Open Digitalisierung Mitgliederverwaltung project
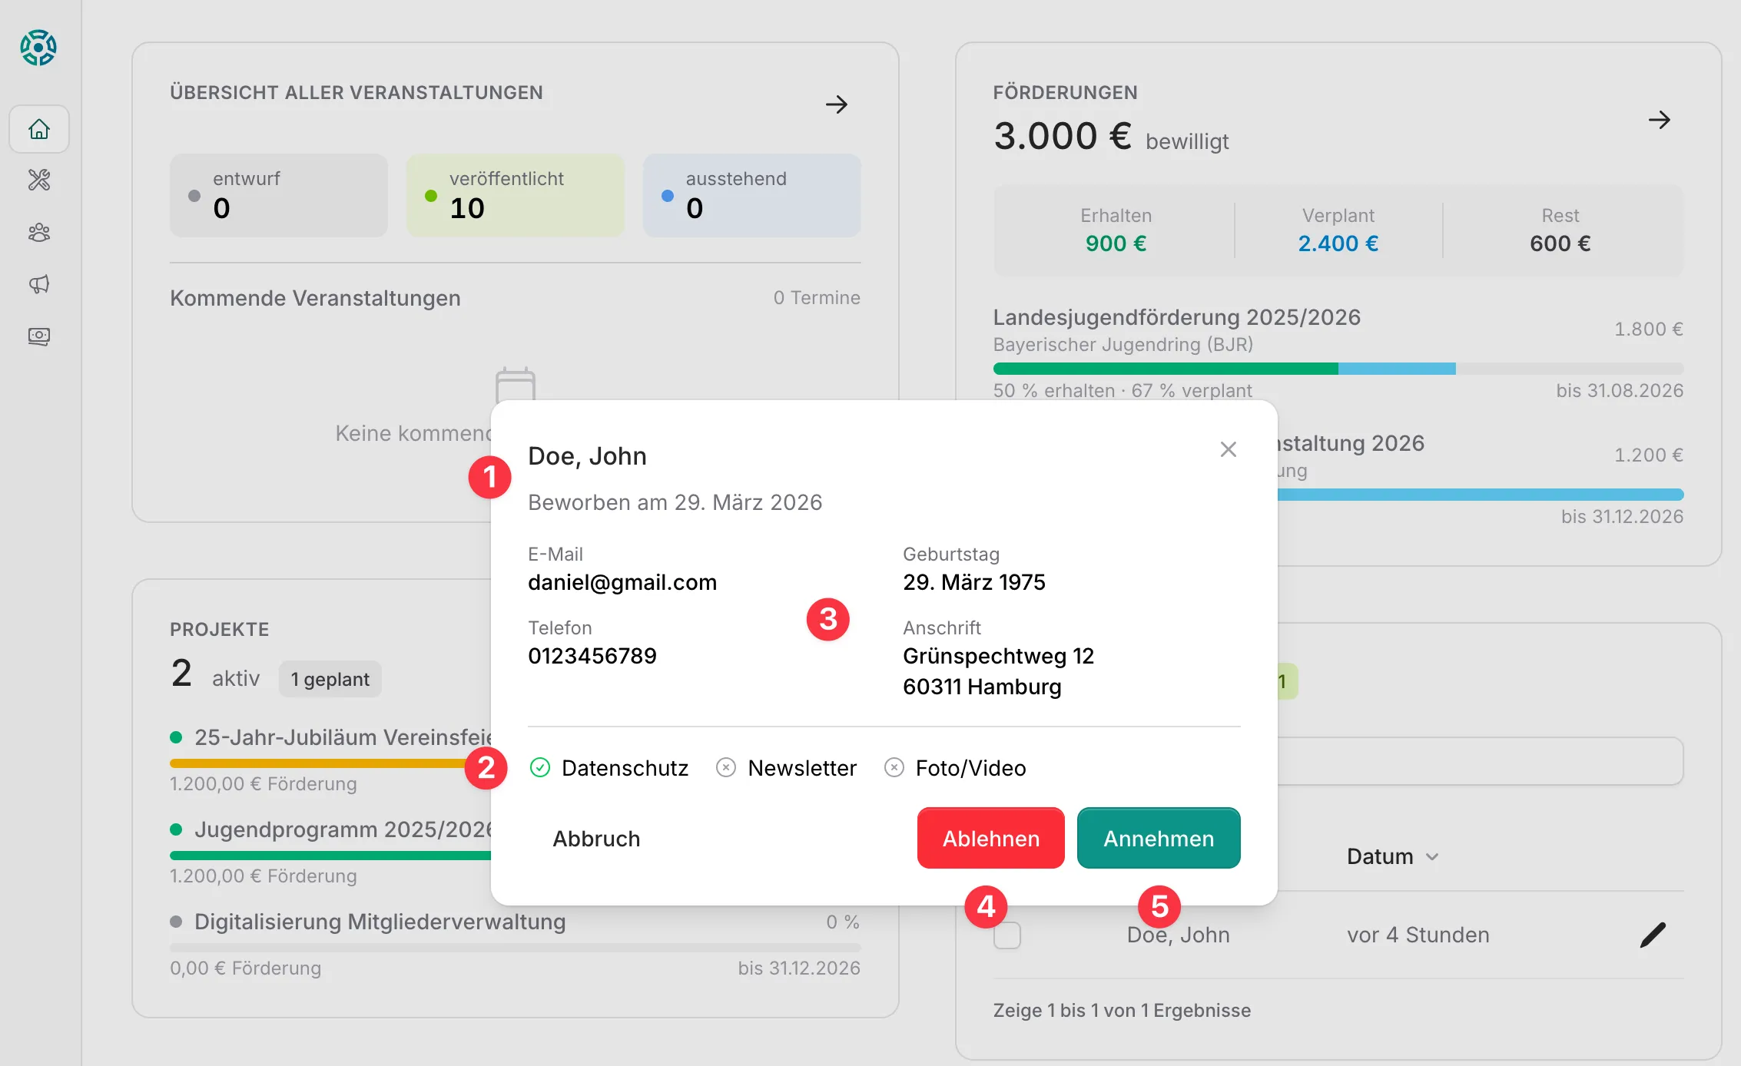This screenshot has height=1066, width=1741. [380, 922]
